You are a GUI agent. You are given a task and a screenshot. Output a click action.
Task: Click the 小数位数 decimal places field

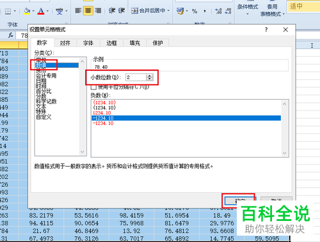pos(136,77)
